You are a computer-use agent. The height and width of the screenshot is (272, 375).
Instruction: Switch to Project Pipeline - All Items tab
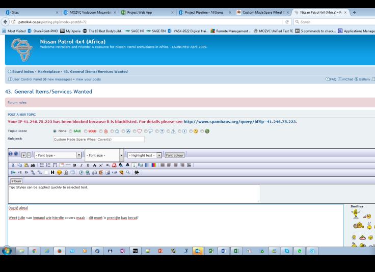click(x=205, y=12)
